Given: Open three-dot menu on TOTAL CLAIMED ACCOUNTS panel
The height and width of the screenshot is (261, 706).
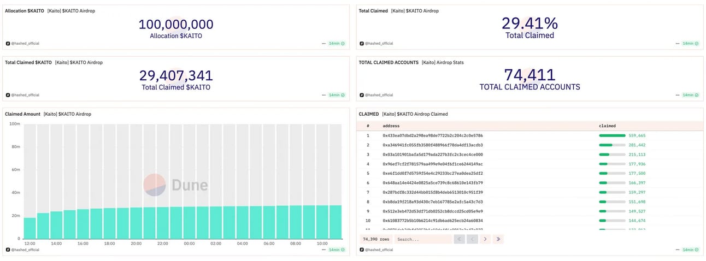Looking at the screenshot, I should pyautogui.click(x=676, y=95).
